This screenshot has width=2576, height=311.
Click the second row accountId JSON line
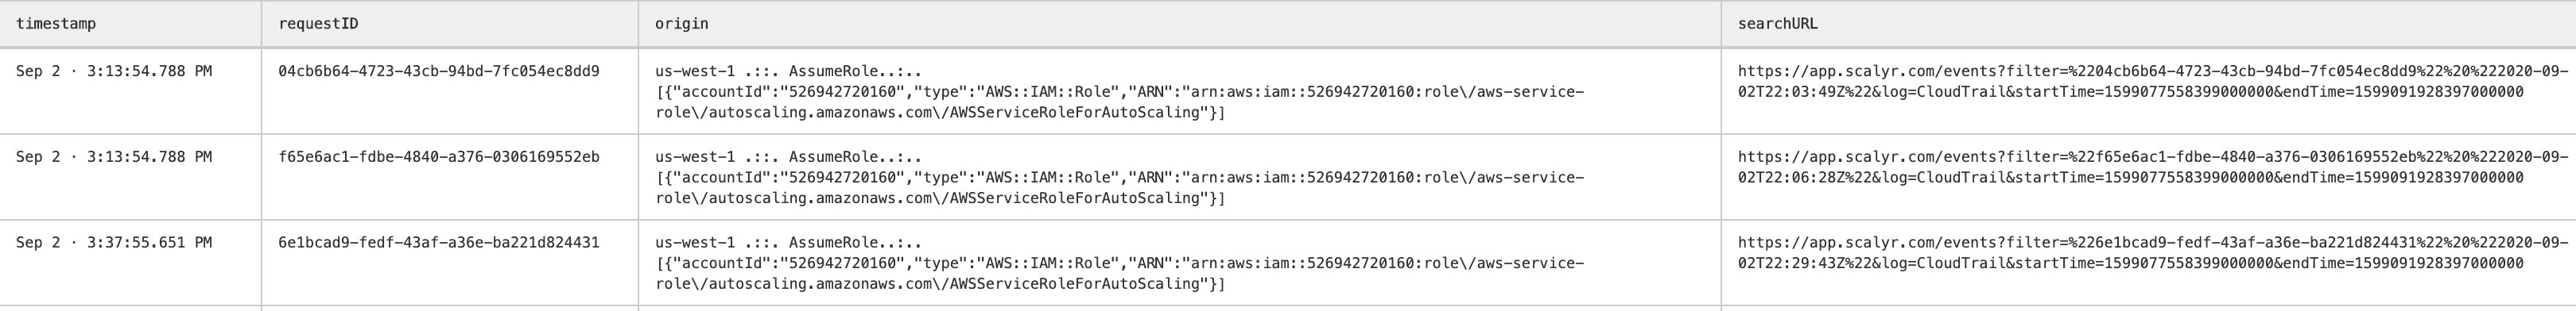tap(1120, 178)
